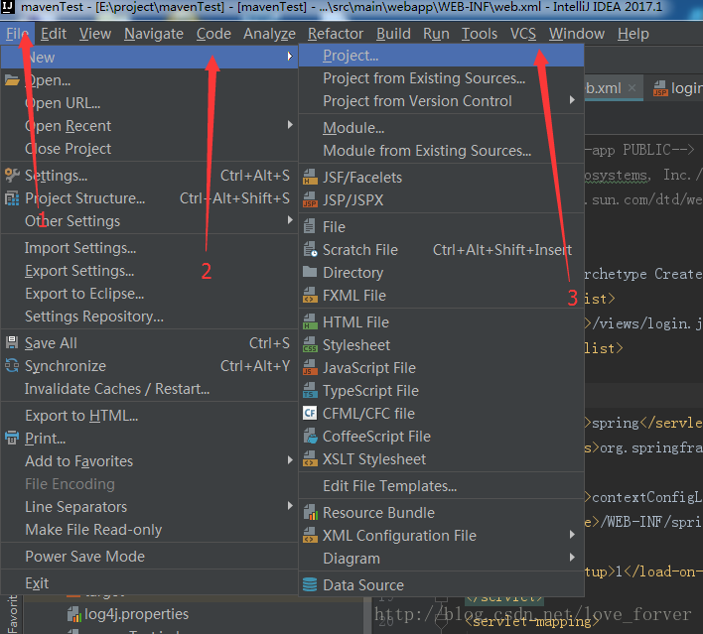Expand the Other Settings submenu
Viewport: 703px width, 634px height.
click(290, 220)
